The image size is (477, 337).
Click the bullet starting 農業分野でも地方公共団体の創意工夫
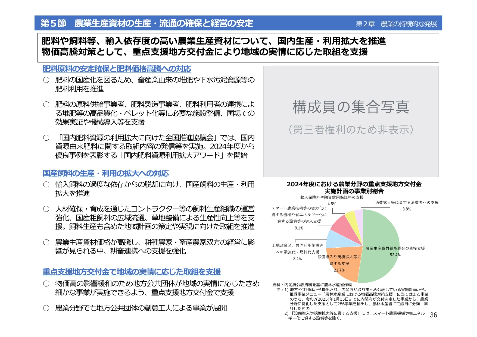point(135,308)
